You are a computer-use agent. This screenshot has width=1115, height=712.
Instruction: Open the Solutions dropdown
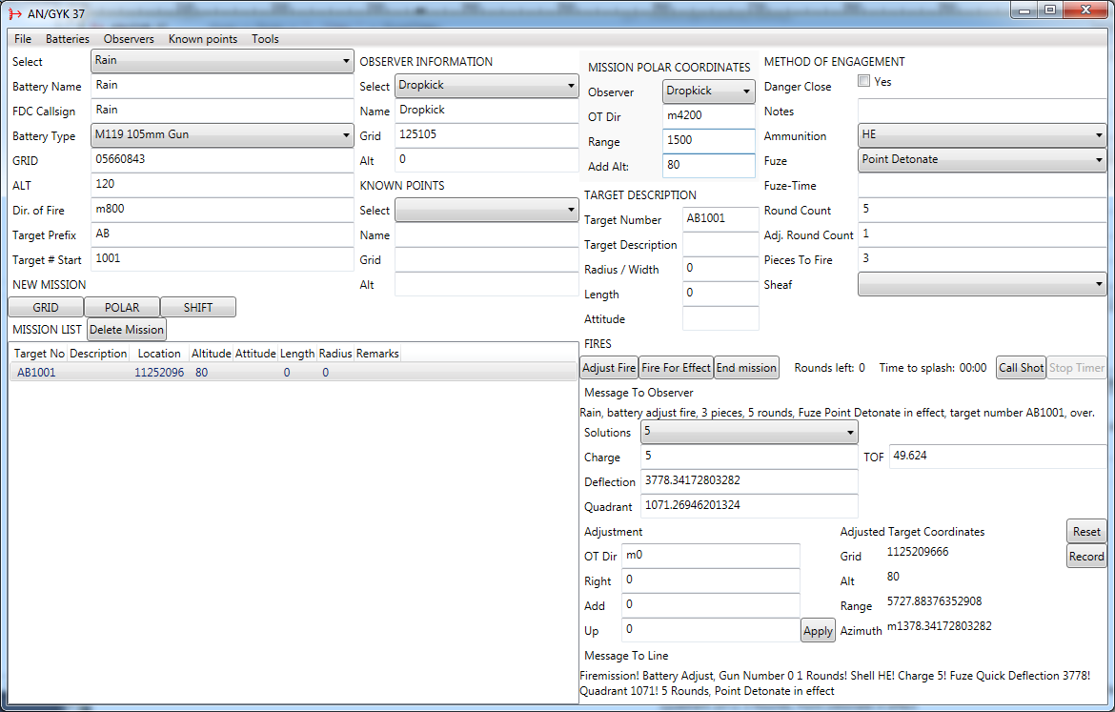tap(749, 431)
